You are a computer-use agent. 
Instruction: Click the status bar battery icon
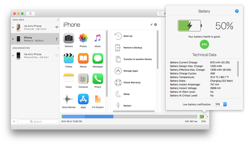coord(203,117)
